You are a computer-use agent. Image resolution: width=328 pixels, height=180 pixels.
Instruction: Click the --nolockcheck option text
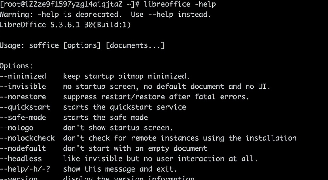(27, 138)
